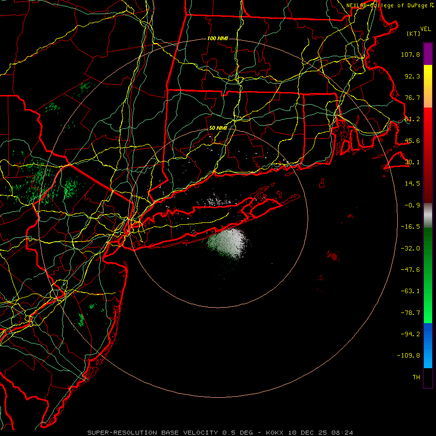Click the [KT] units label
The width and height of the screenshot is (436, 436).
[414, 33]
